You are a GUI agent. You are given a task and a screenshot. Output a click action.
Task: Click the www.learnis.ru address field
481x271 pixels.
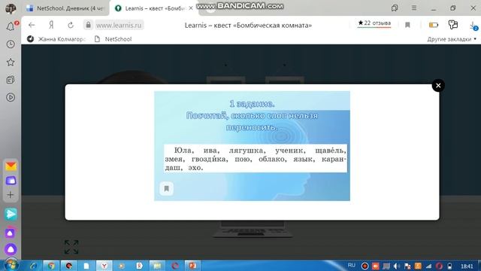(119, 25)
